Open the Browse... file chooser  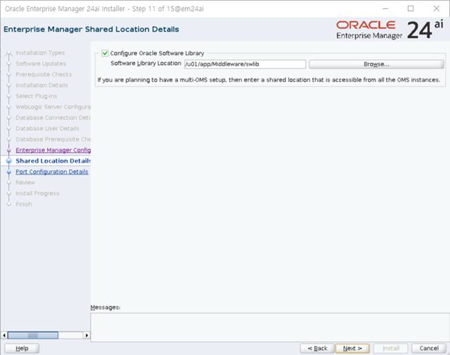click(x=376, y=64)
